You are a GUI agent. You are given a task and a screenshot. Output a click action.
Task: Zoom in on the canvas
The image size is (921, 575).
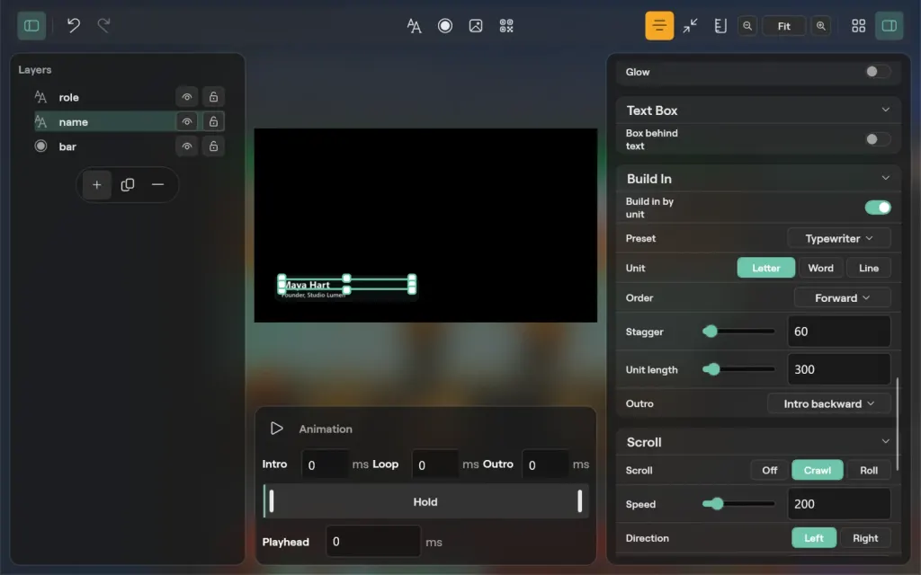point(821,26)
